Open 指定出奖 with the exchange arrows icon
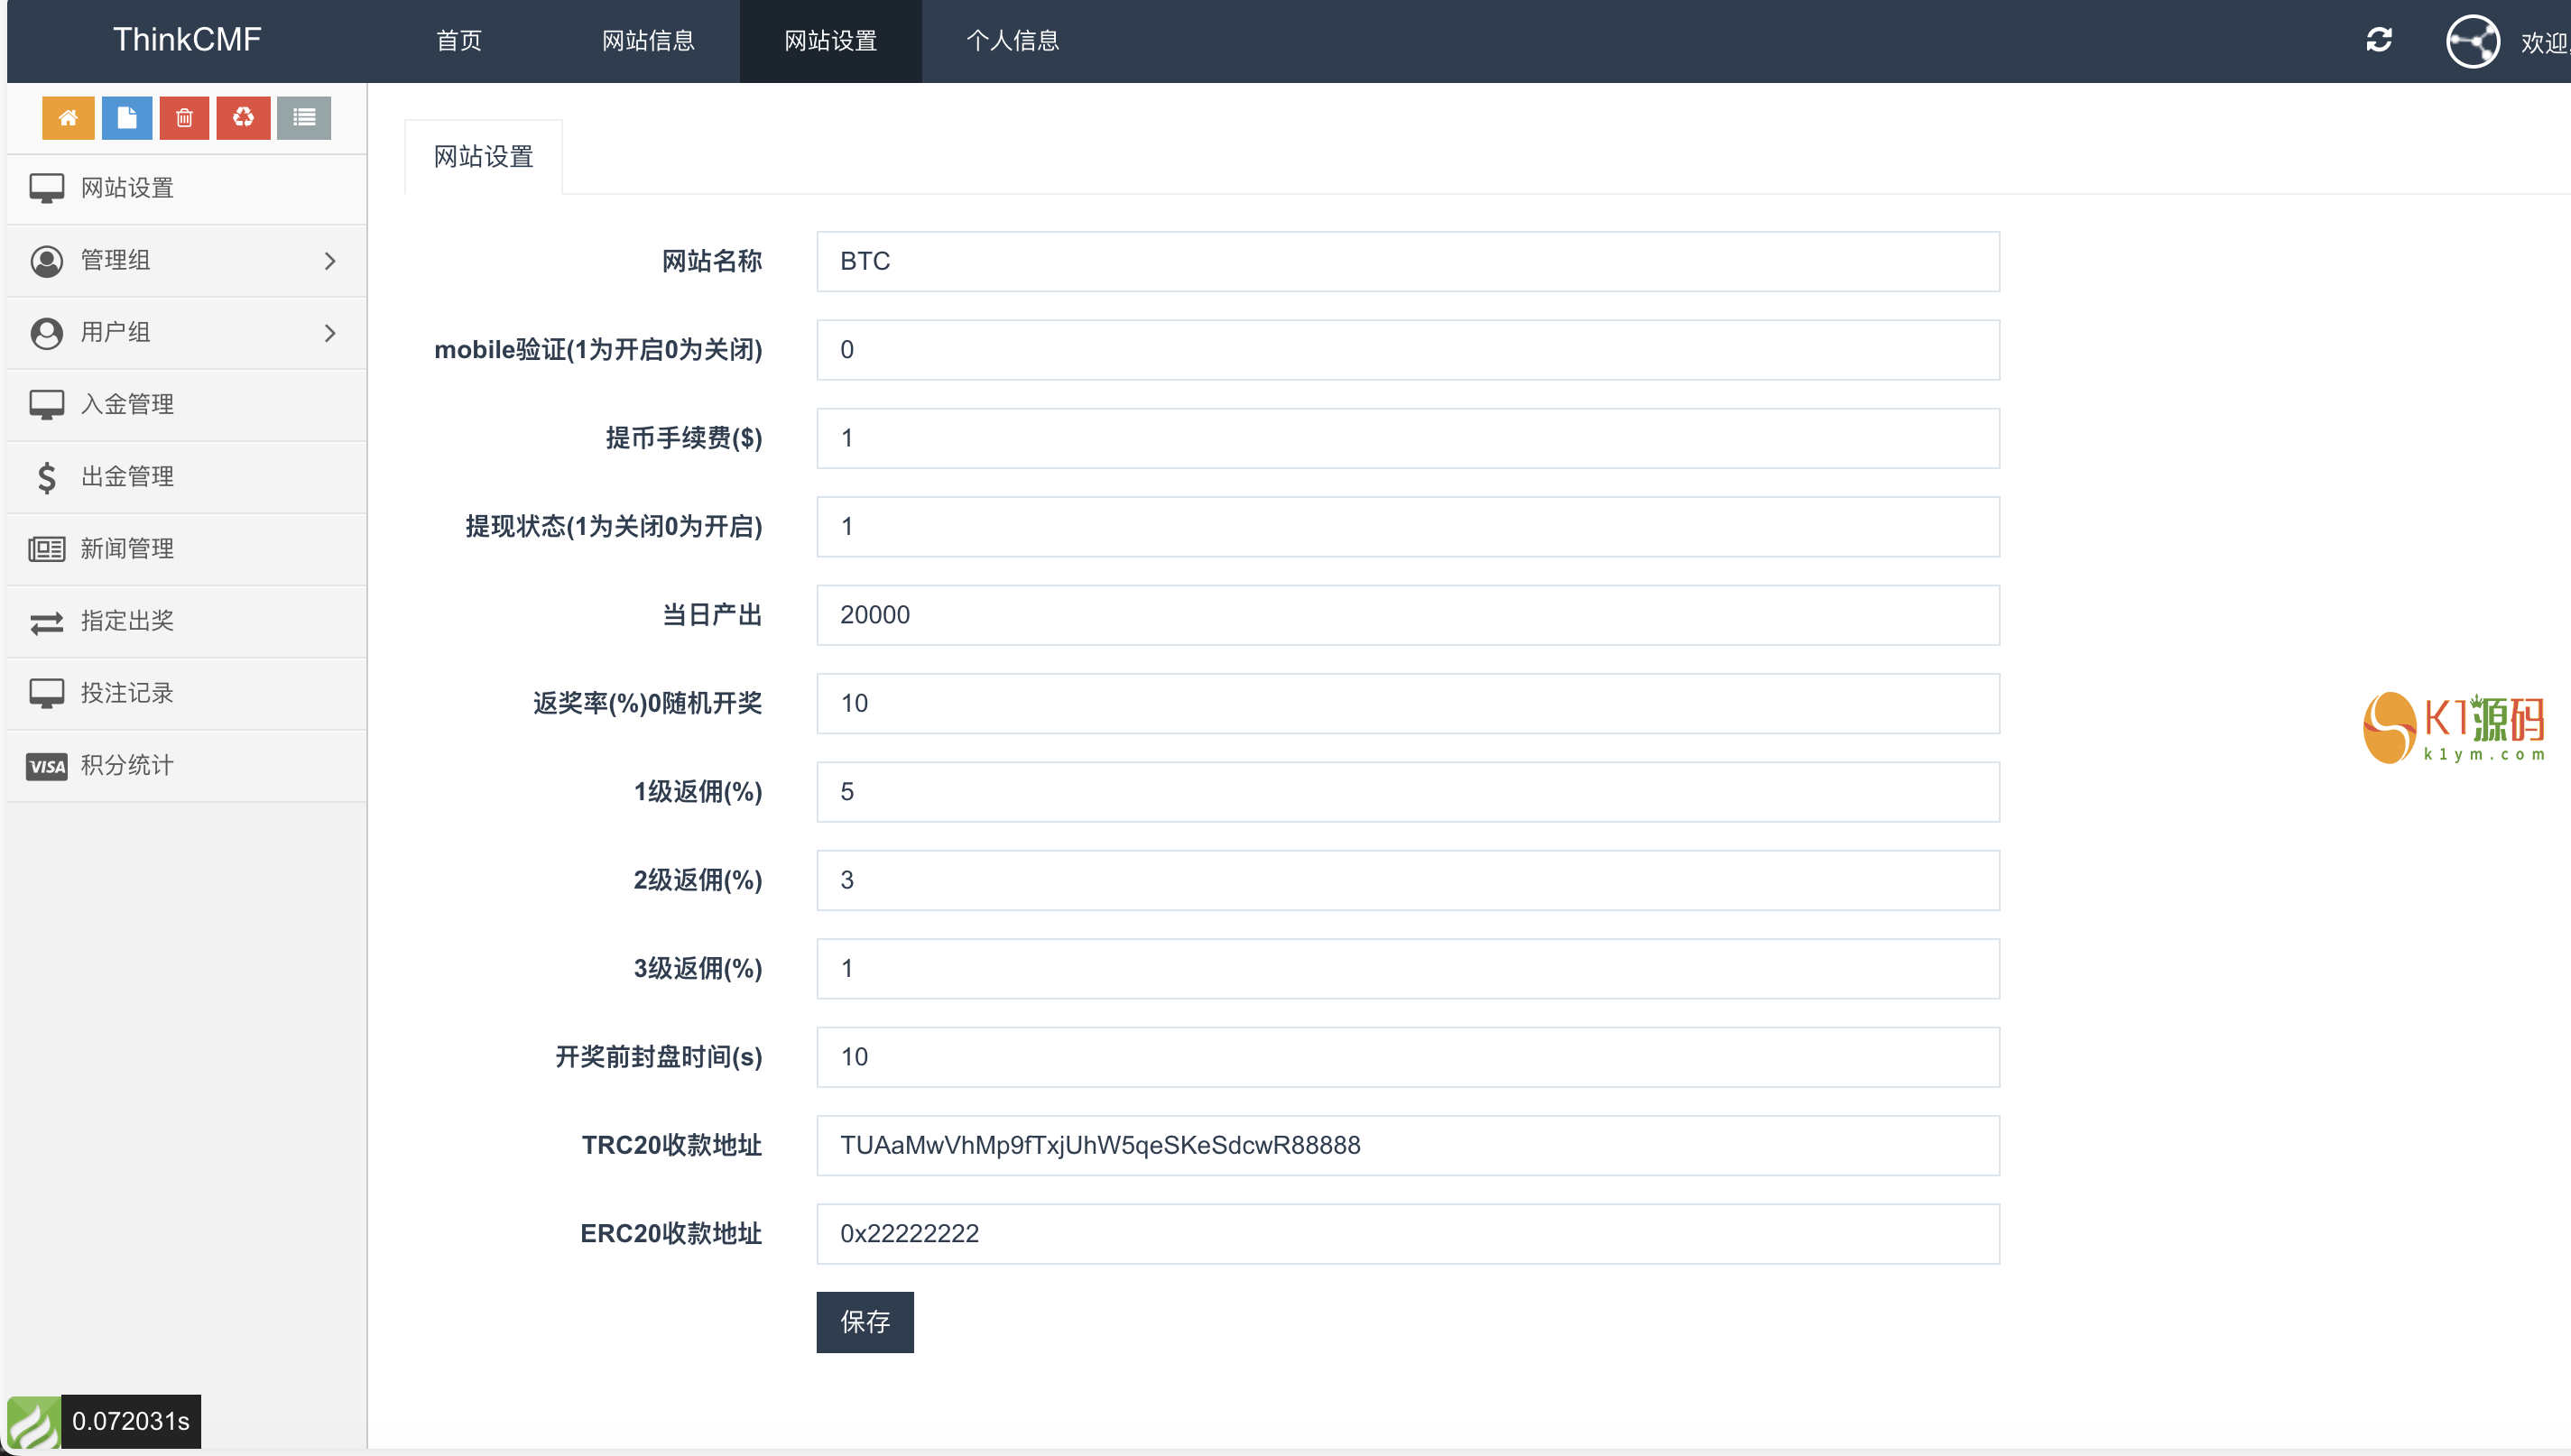This screenshot has height=1456, width=2571. (x=127, y=621)
